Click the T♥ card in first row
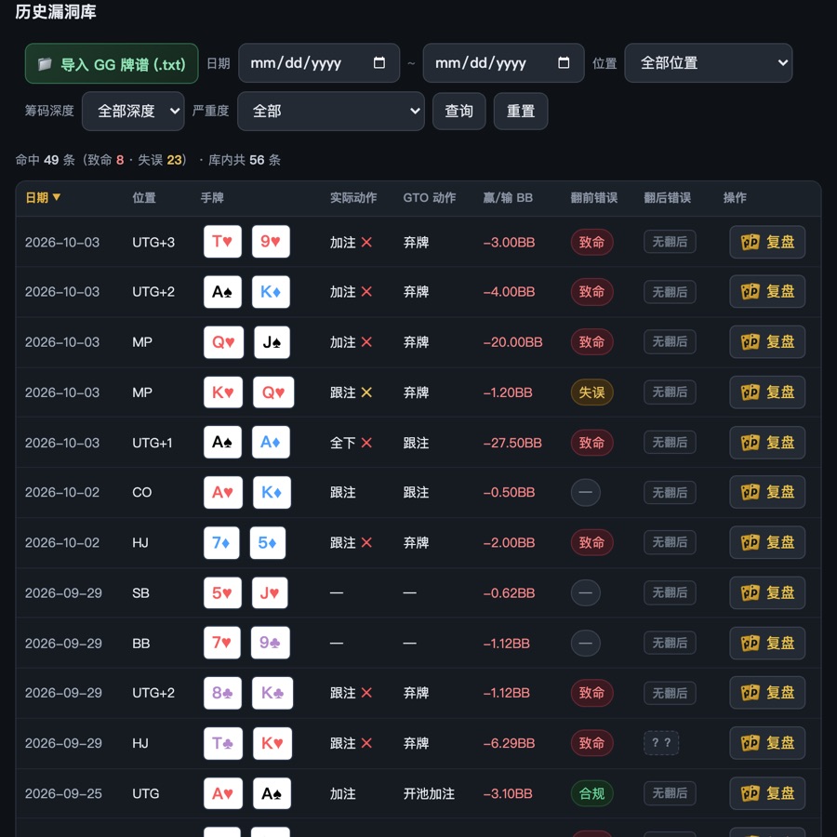Screen dimensions: 837x837 pyautogui.click(x=222, y=241)
